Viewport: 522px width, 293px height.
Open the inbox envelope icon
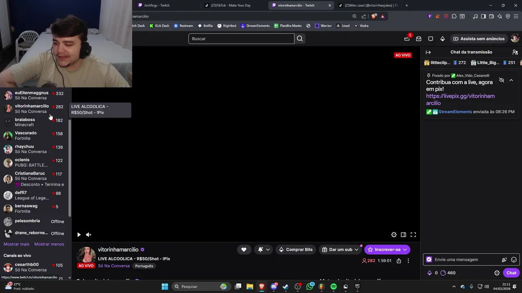pos(419,39)
